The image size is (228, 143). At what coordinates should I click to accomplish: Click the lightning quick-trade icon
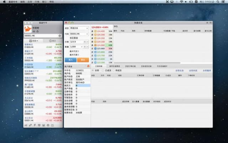pos(35,125)
